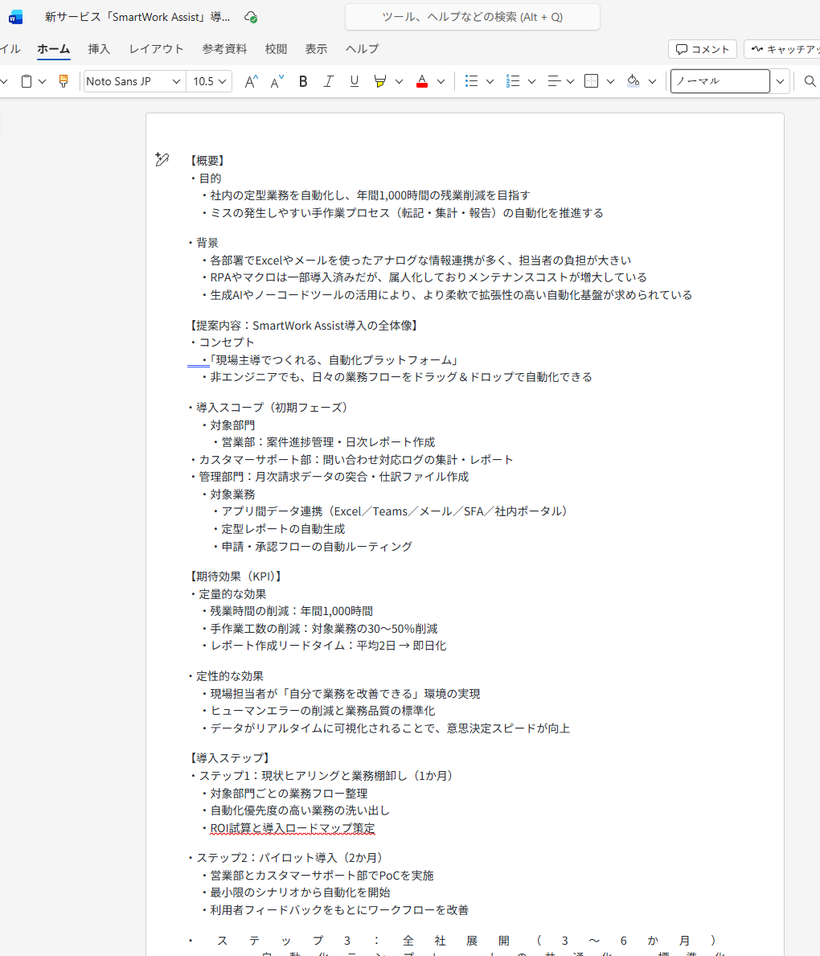Toggle bold formatting
The height and width of the screenshot is (956, 820).
tap(303, 81)
